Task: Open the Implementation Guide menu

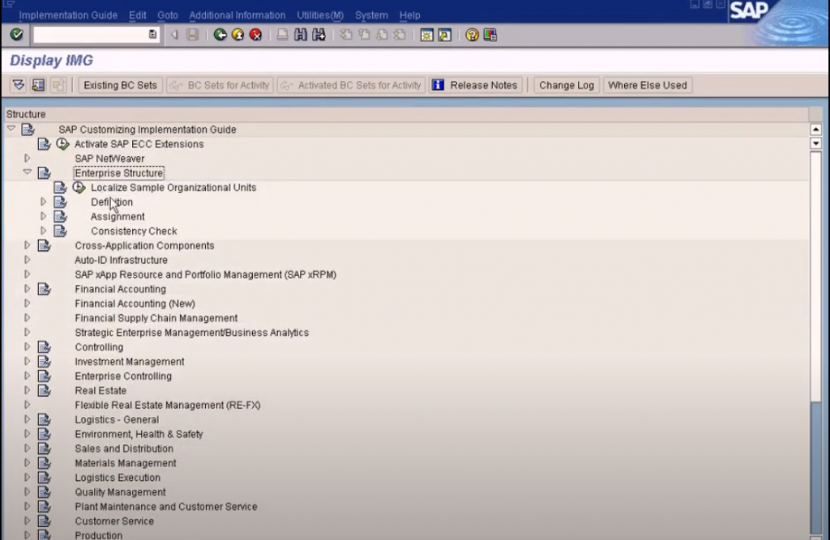Action: click(x=68, y=15)
